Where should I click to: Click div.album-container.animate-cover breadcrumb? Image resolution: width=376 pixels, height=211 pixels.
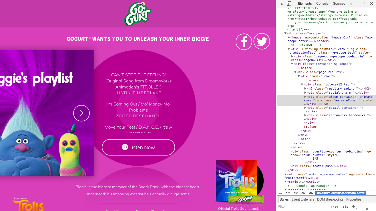tap(341, 193)
